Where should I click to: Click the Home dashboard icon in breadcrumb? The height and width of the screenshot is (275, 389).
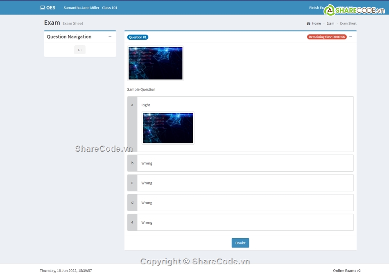pyautogui.click(x=308, y=23)
